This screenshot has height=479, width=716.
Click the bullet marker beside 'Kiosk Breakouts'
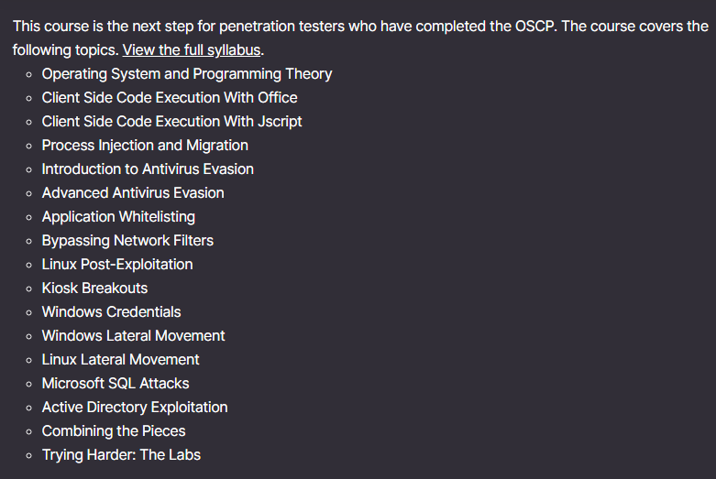pos(29,288)
